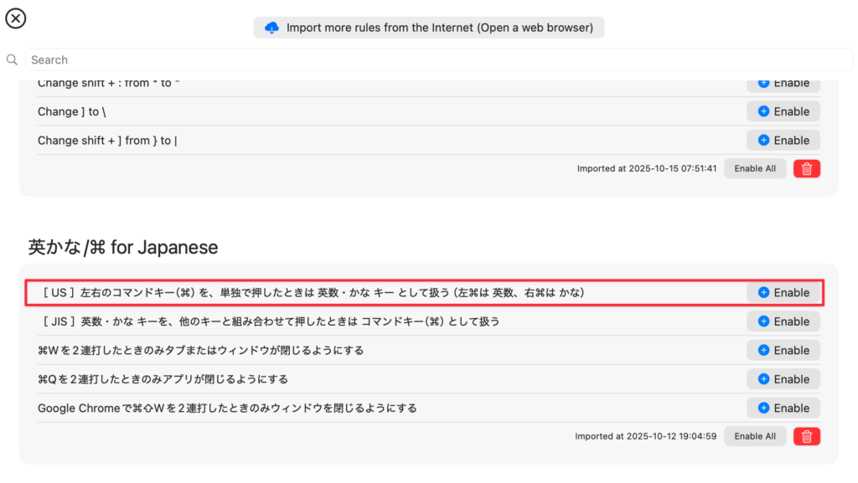
Task: Click the circled X close icon
Action: [16, 18]
